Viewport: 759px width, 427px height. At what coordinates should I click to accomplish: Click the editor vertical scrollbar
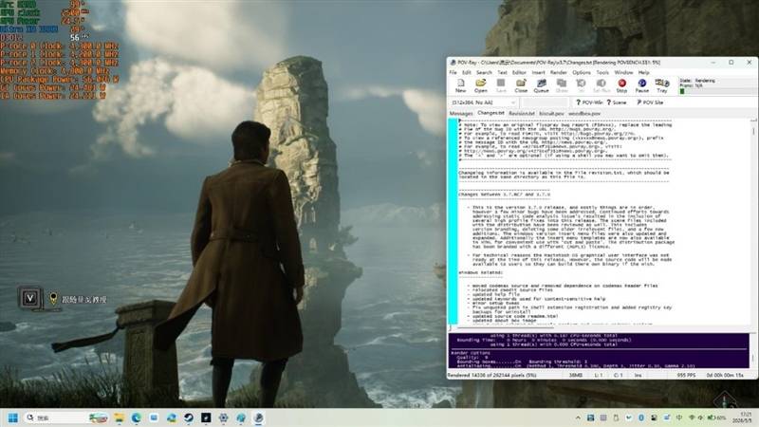click(x=753, y=221)
